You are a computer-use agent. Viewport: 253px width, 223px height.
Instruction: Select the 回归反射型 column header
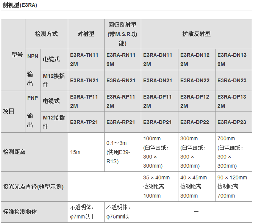122,34
